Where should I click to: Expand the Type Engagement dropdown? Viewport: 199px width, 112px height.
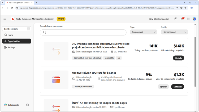coord(144,32)
